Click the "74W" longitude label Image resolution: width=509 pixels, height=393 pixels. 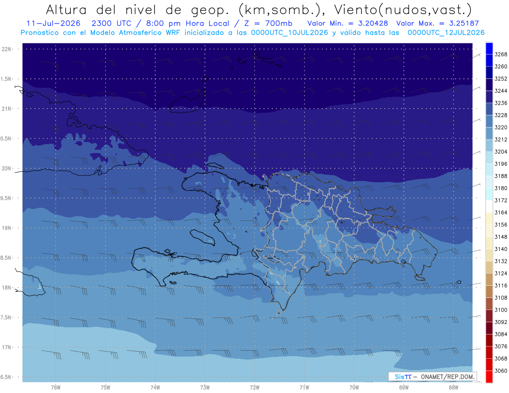tap(155, 387)
